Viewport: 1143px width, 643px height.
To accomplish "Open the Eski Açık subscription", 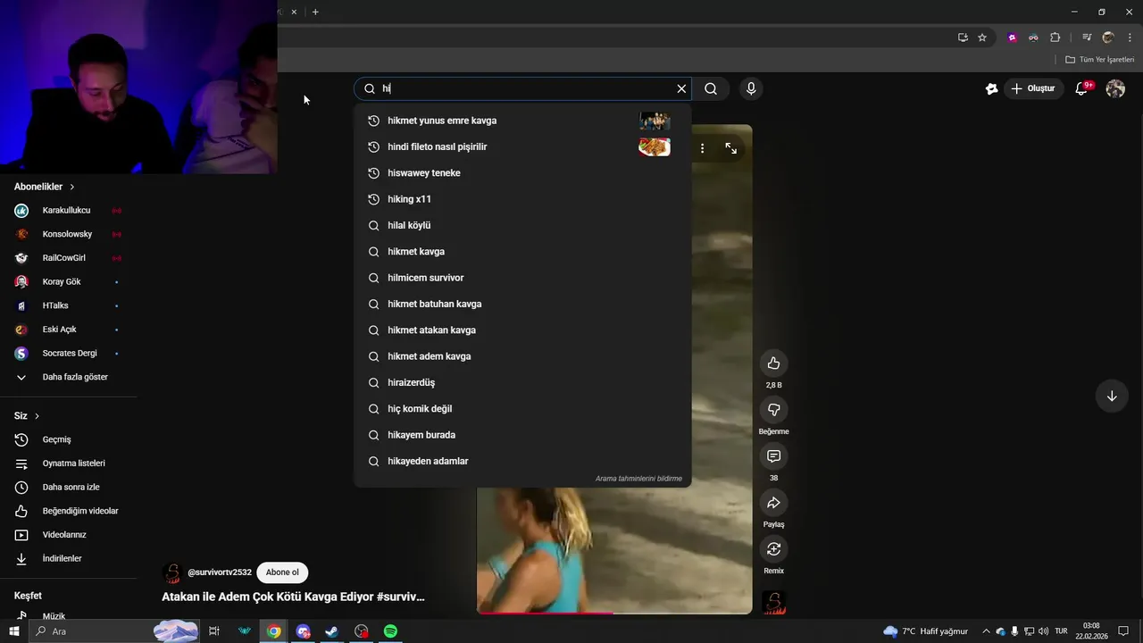I will [x=68, y=330].
